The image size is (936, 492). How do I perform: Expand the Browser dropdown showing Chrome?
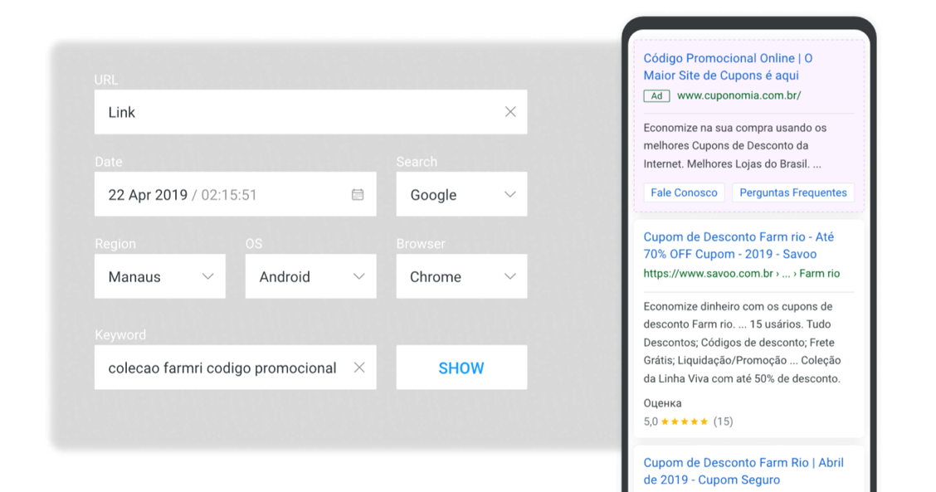coord(461,276)
